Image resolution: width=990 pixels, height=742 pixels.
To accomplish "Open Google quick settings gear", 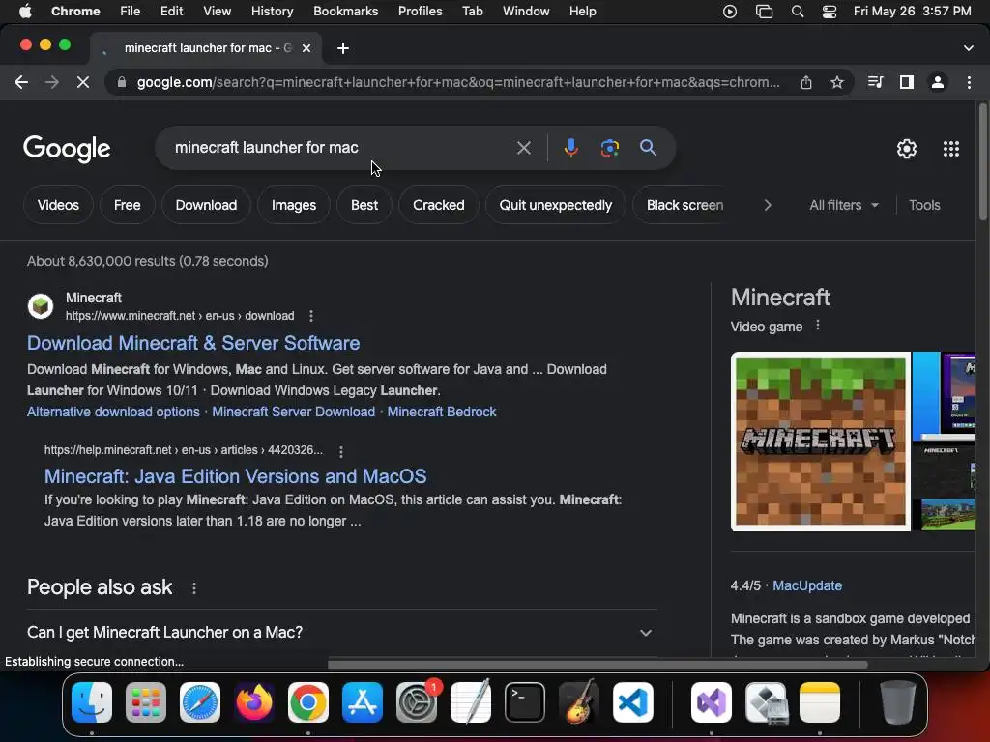I will coord(907,148).
